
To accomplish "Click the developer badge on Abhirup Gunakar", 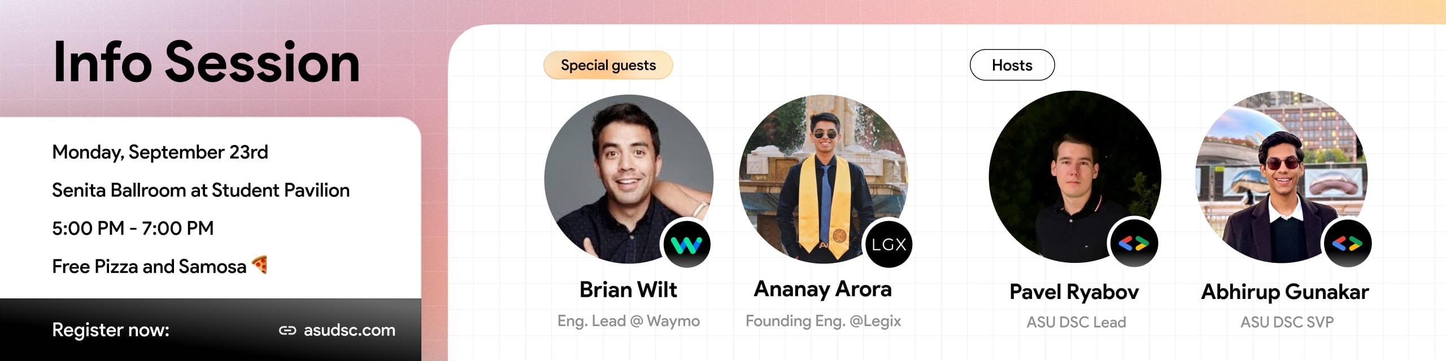I will 1347,243.
